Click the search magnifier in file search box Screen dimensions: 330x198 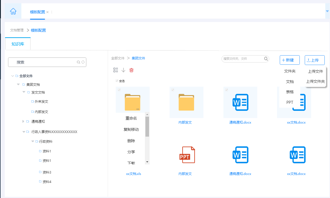266,59
